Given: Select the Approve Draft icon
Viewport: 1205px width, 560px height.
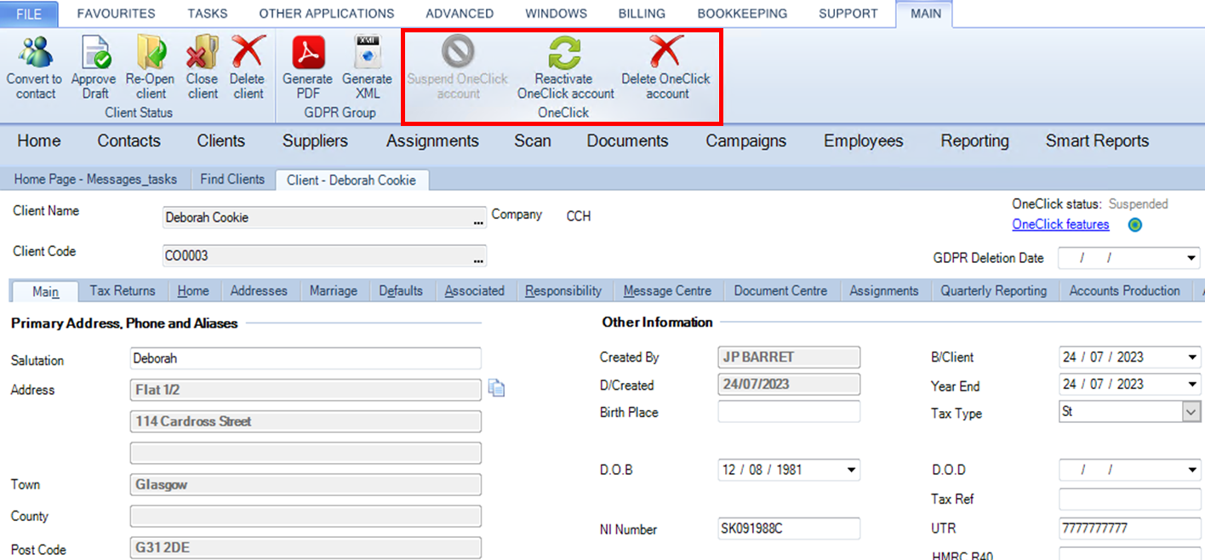Looking at the screenshot, I should (x=94, y=53).
